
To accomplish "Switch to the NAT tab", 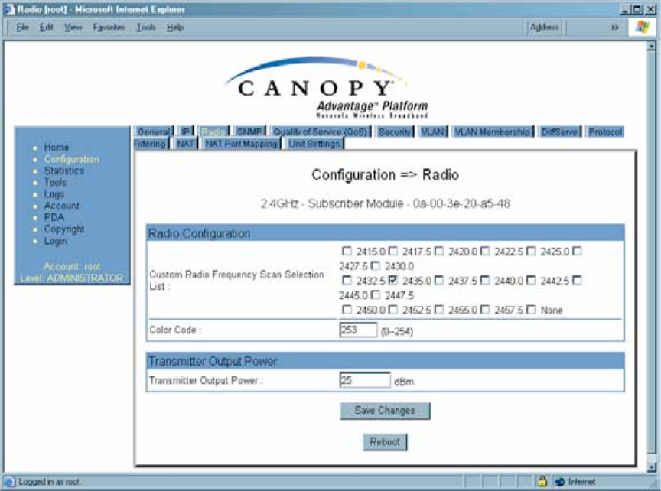I will [x=185, y=144].
